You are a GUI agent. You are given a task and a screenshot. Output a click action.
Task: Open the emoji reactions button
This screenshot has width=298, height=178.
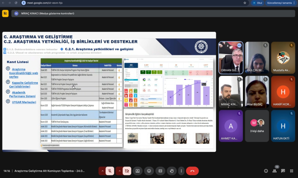(x=149, y=171)
